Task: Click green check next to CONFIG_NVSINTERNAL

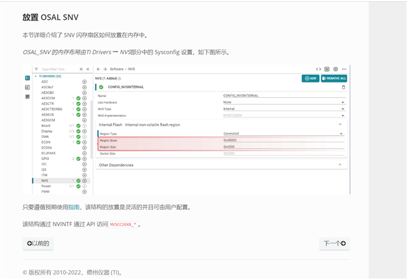Action: coord(101,87)
